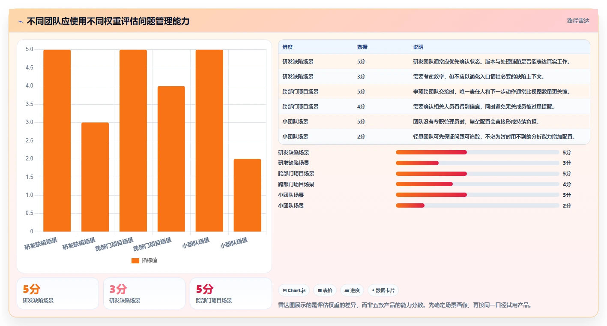
Task: Open the 3分 研发缺陷场景 data card
Action: [144, 293]
